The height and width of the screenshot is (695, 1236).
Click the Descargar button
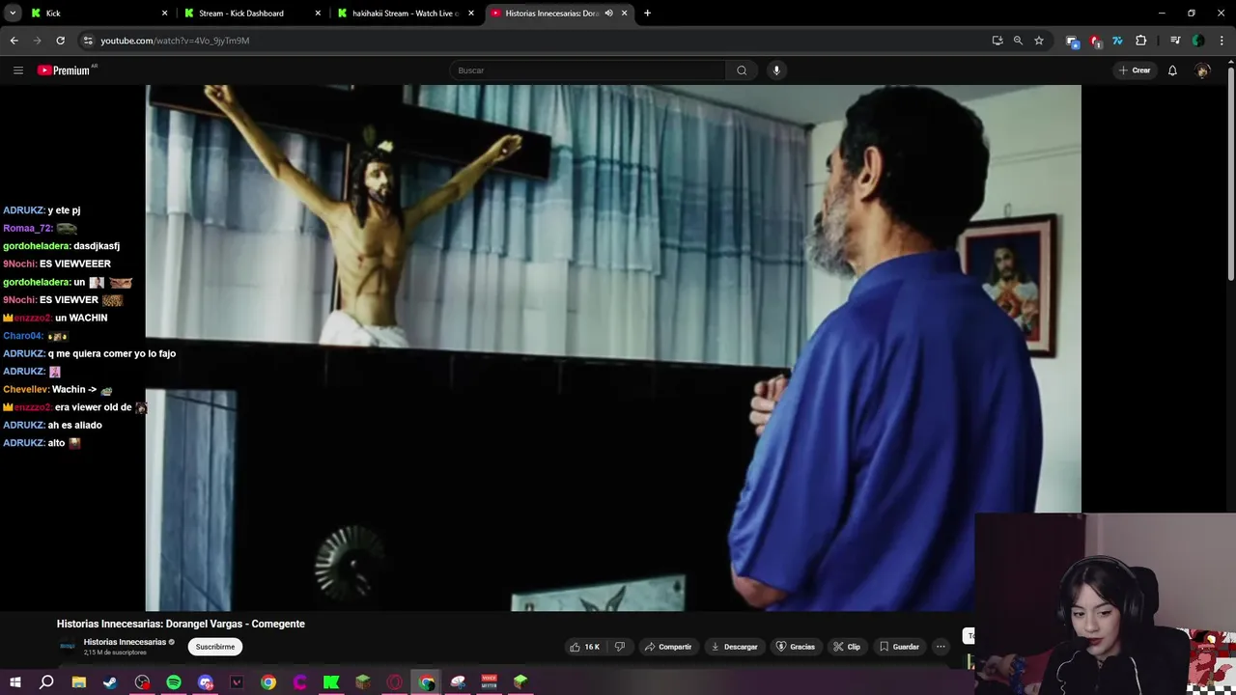pyautogui.click(x=734, y=647)
